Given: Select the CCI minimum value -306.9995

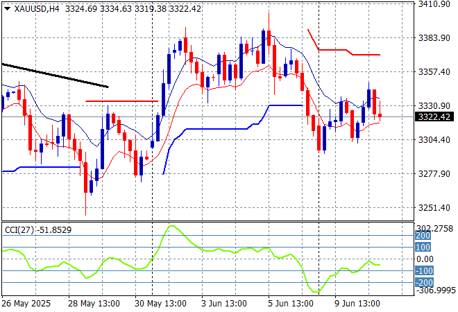Looking at the screenshot, I should [436, 291].
